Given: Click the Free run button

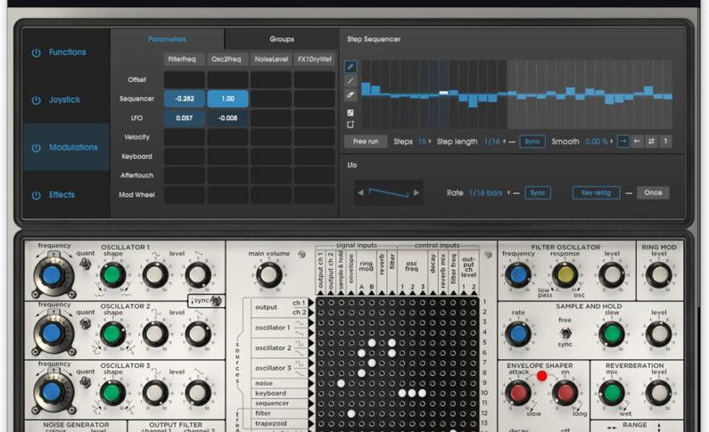Looking at the screenshot, I should click(x=366, y=142).
